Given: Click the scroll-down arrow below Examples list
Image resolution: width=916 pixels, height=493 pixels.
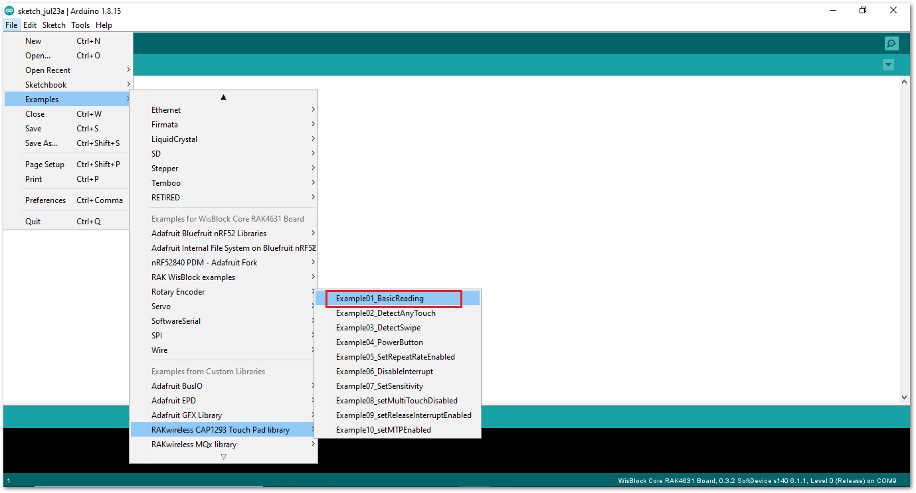Looking at the screenshot, I should click(x=223, y=457).
